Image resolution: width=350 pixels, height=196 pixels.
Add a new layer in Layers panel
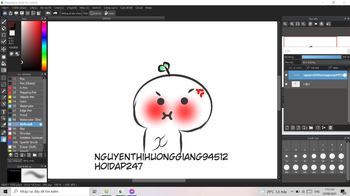tap(287, 128)
